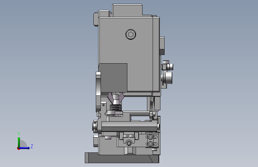Viewport: 258px width, 167px height.
Task: Select the lower screw in slotted bracket
Action: 150,144
